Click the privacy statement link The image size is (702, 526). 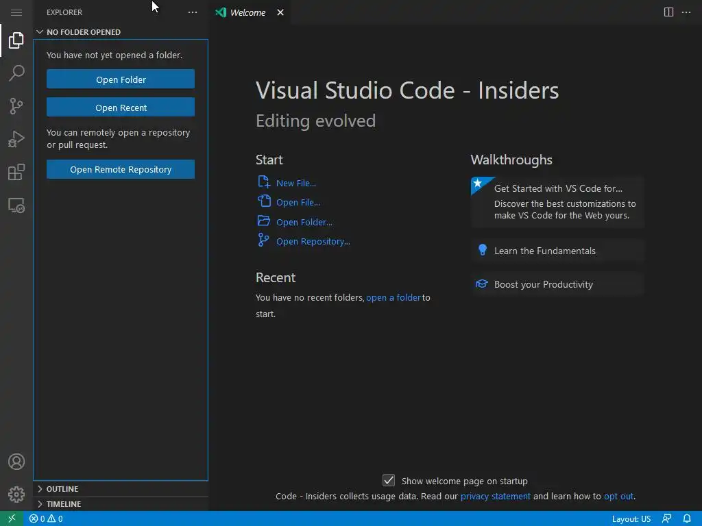click(x=495, y=496)
